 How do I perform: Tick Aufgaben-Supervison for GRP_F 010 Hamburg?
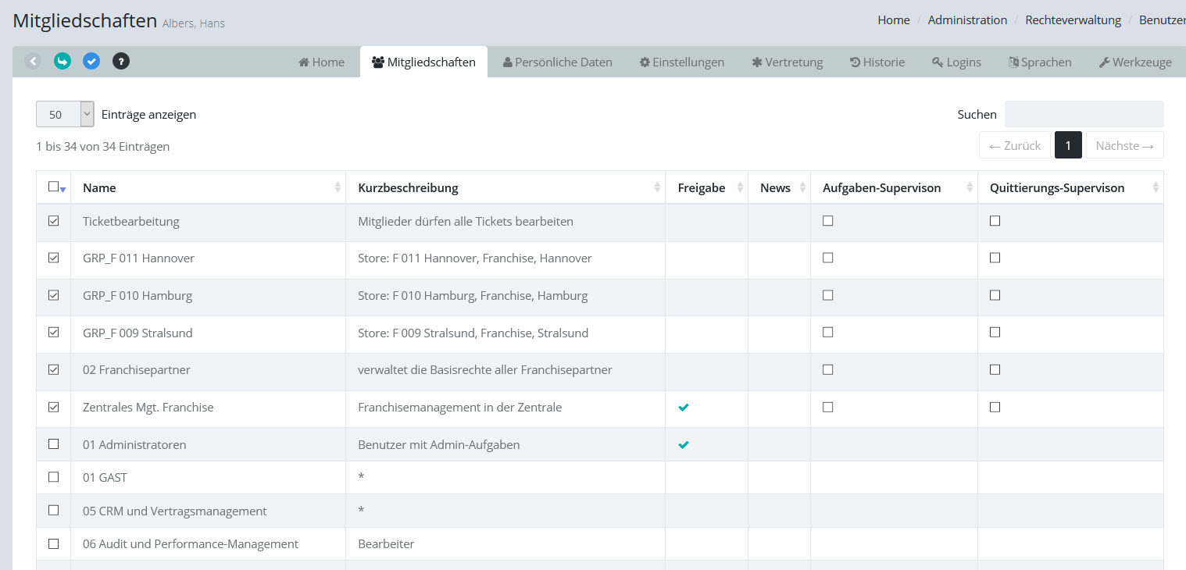click(x=828, y=295)
